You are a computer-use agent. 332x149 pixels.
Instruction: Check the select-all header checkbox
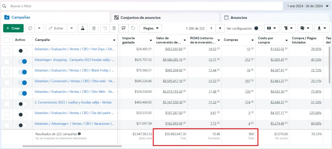coord(7,40)
